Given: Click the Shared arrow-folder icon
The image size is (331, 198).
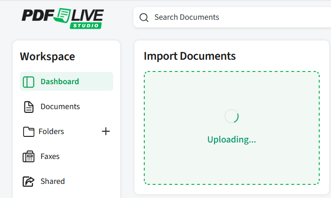Looking at the screenshot, I should (x=29, y=182).
